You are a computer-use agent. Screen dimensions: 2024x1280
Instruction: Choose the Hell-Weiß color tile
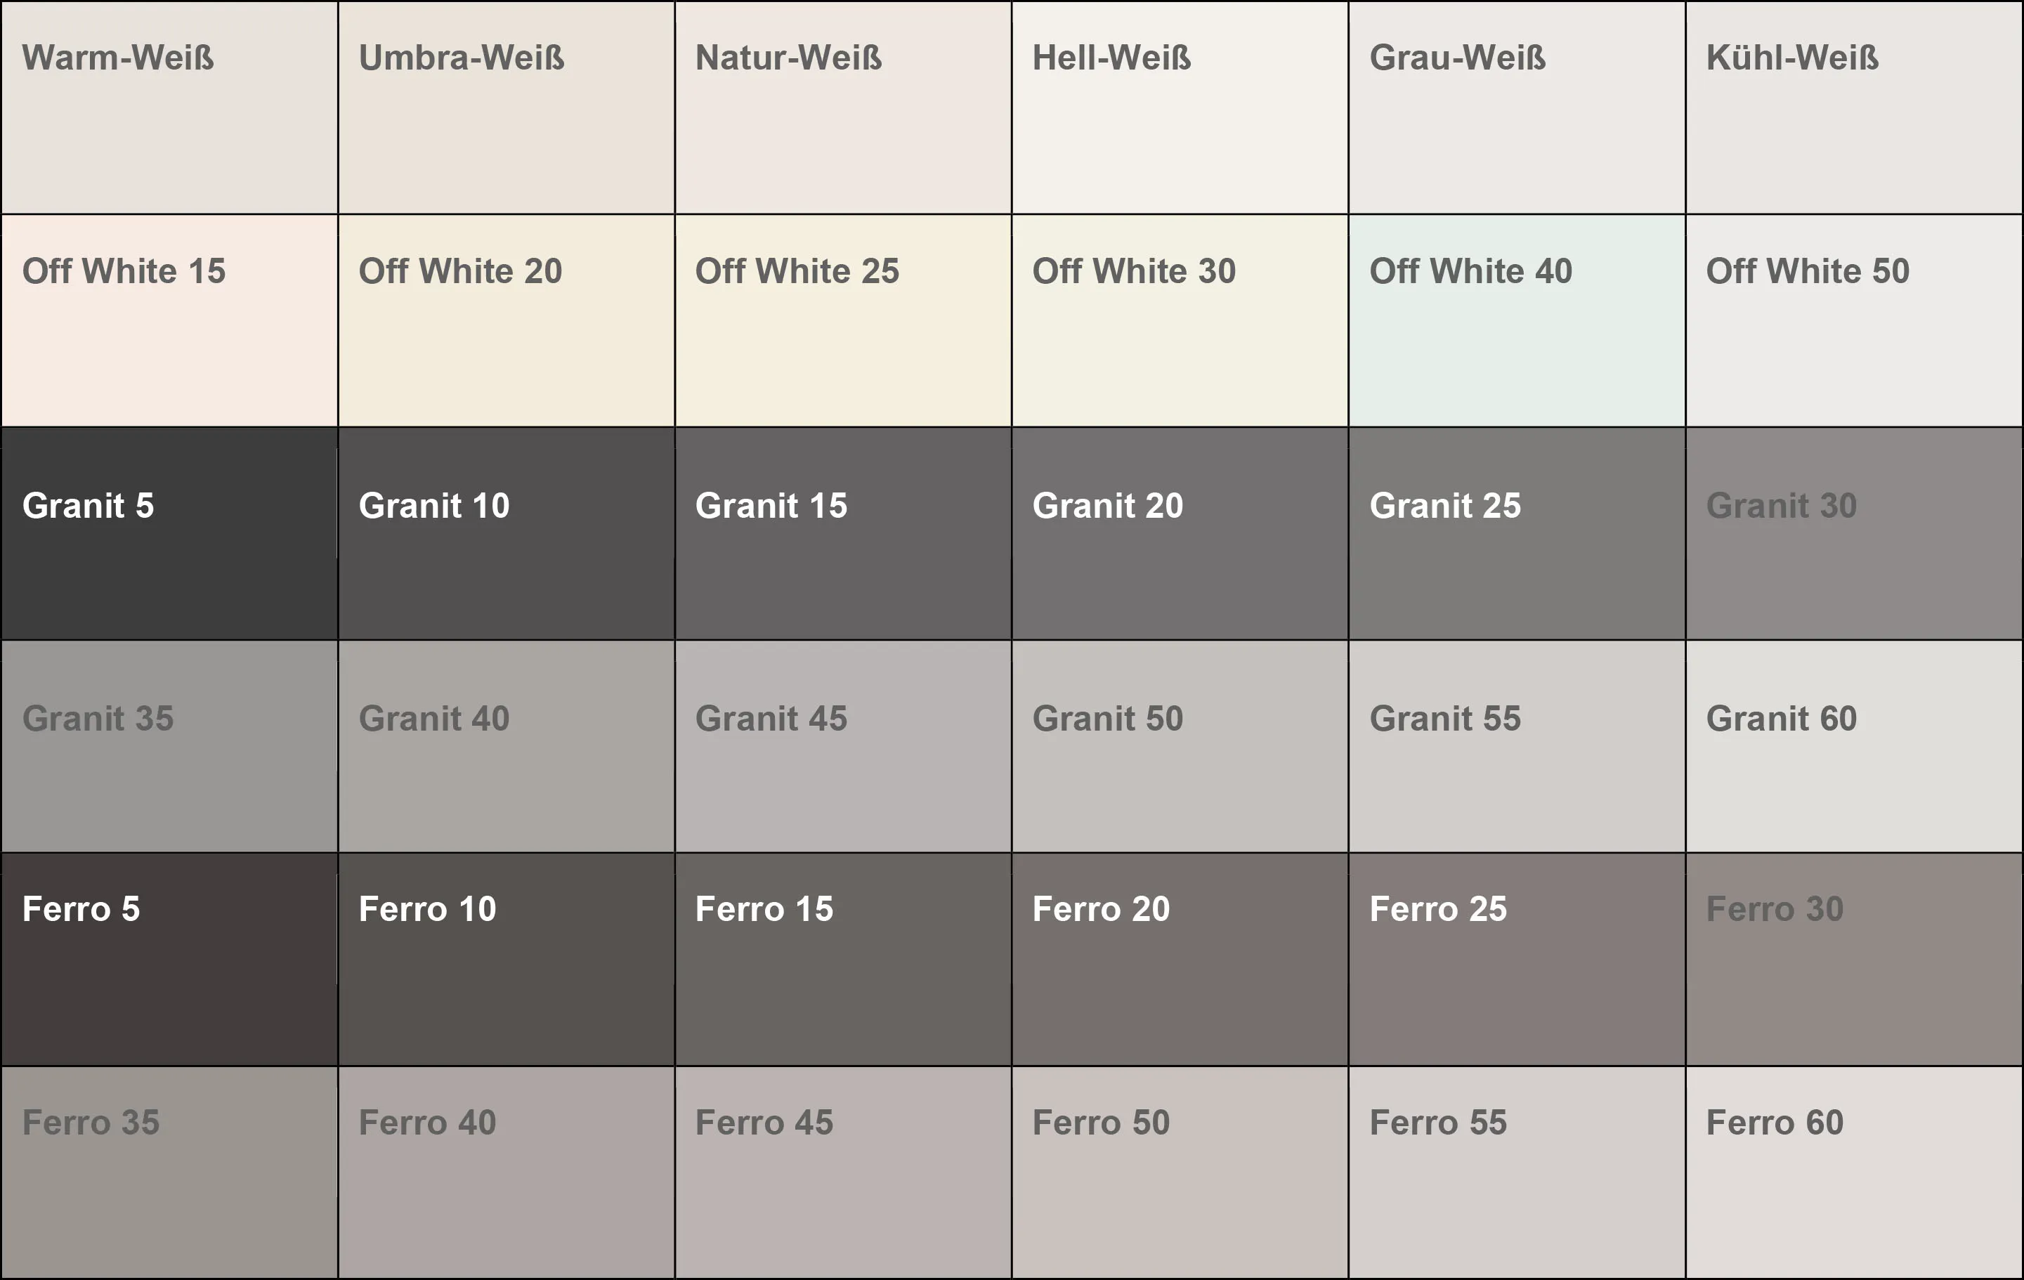coord(1180,107)
